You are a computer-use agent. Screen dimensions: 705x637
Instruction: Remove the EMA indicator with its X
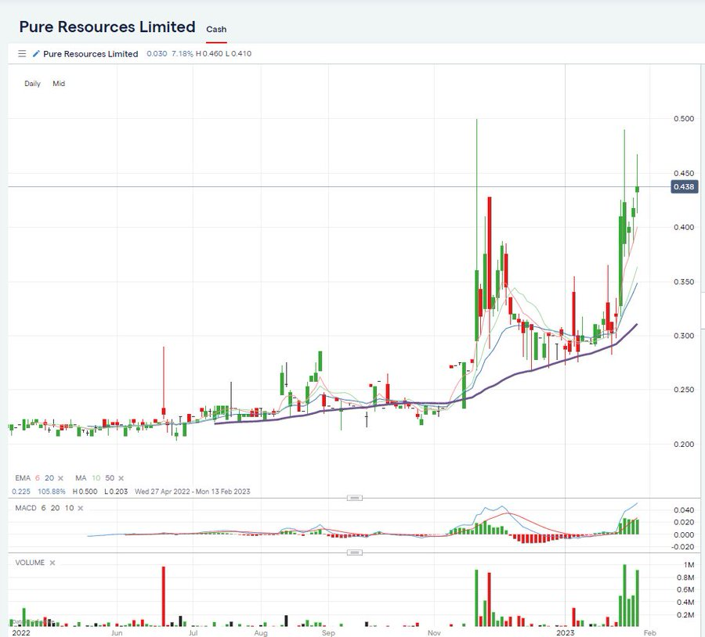[x=60, y=478]
